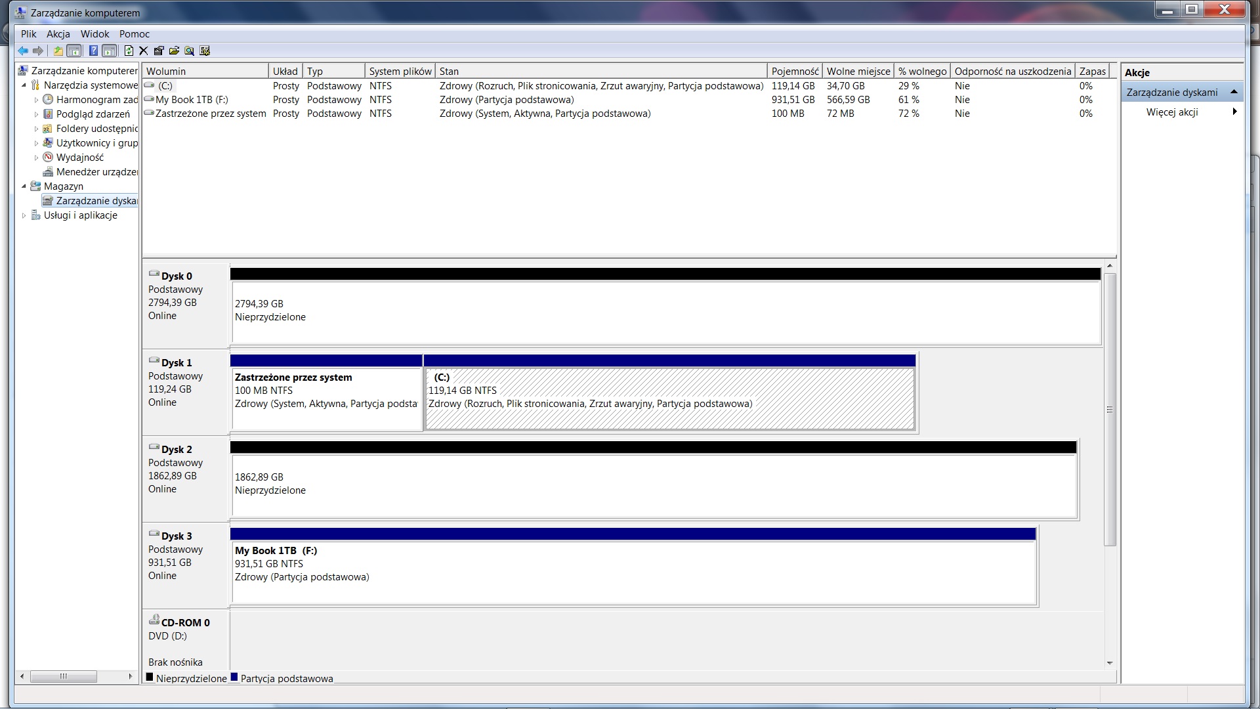Sort by the Wolumin column header
1260x709 pixels.
(205, 71)
